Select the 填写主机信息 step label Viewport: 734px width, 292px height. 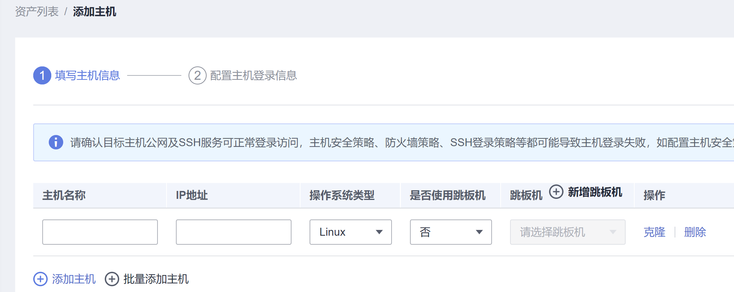click(x=87, y=75)
